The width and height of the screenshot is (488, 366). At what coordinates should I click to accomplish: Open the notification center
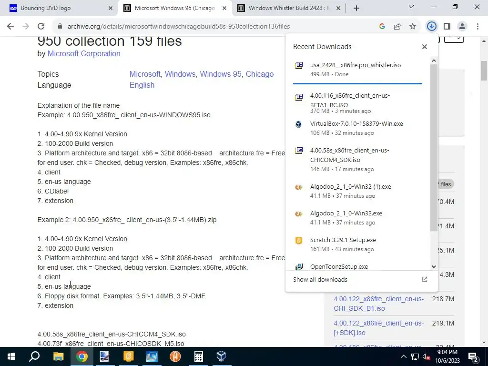(x=473, y=356)
